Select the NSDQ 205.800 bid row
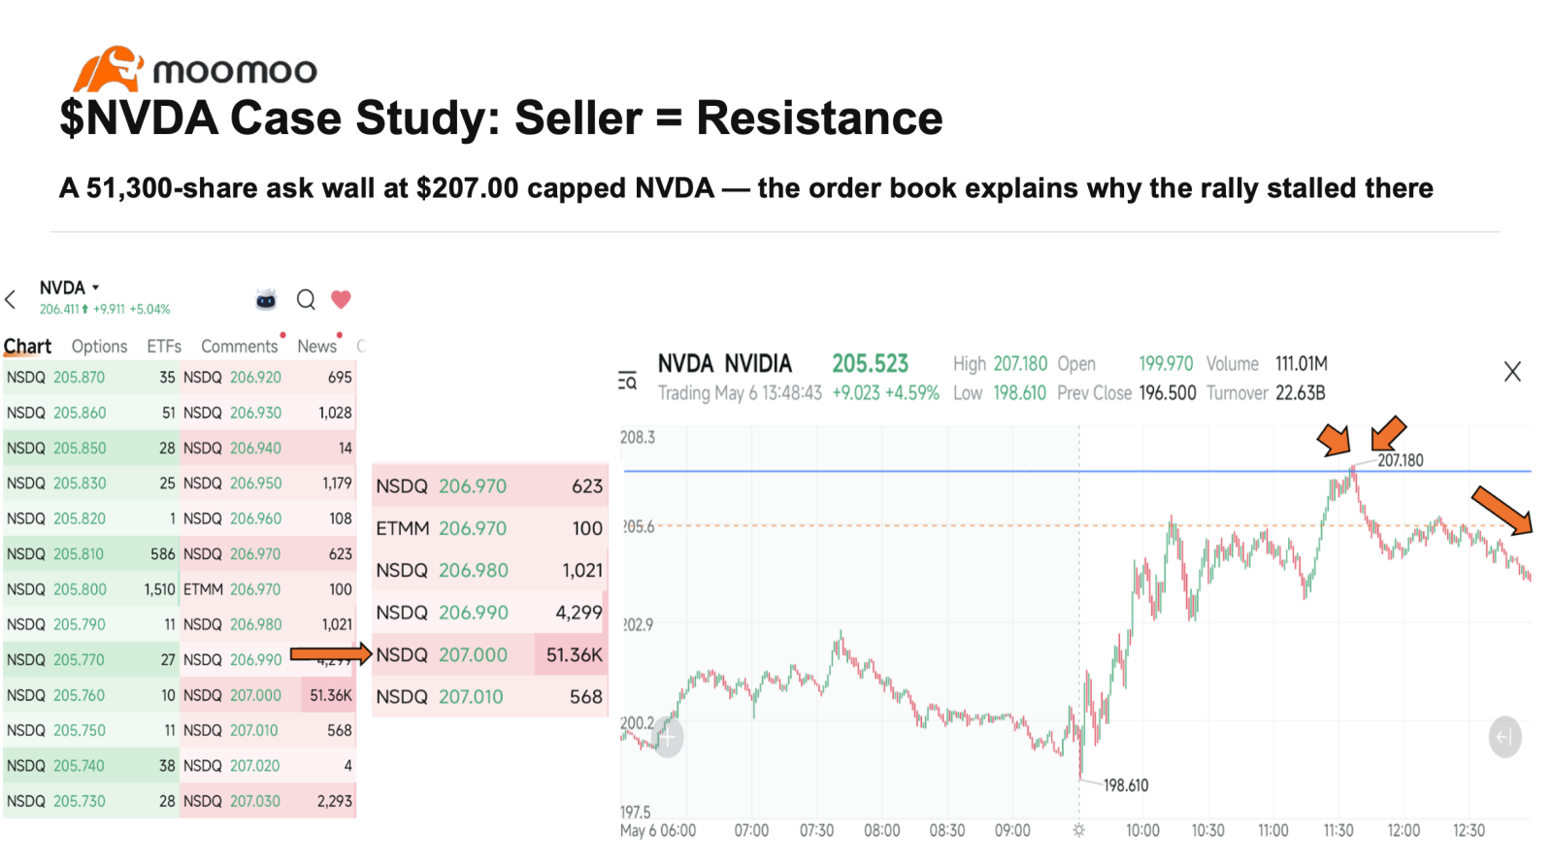 tap(90, 589)
